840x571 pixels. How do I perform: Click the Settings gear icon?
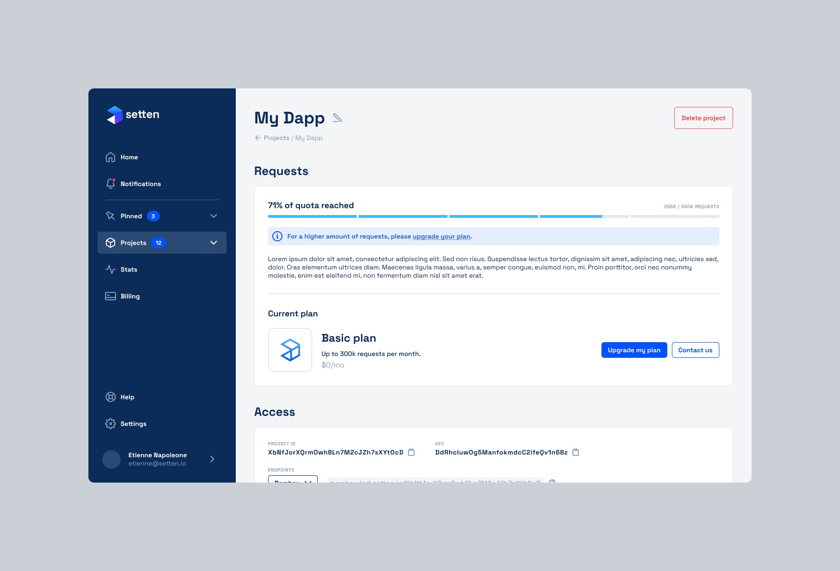[x=111, y=424]
